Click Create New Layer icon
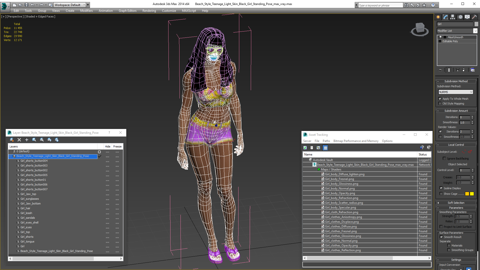480x270 pixels. point(11,140)
